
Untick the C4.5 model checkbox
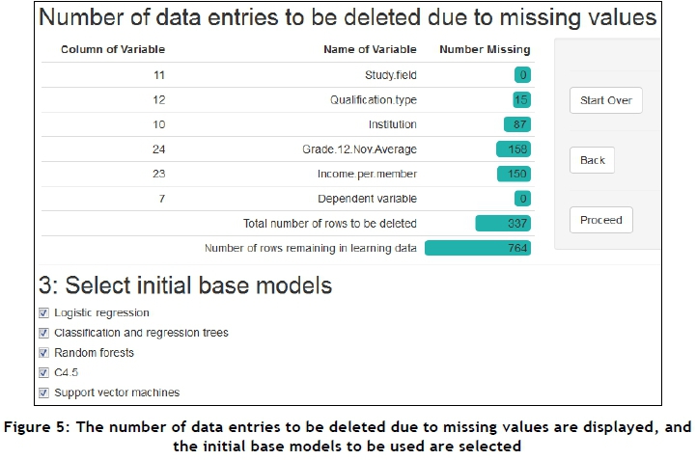click(x=43, y=372)
